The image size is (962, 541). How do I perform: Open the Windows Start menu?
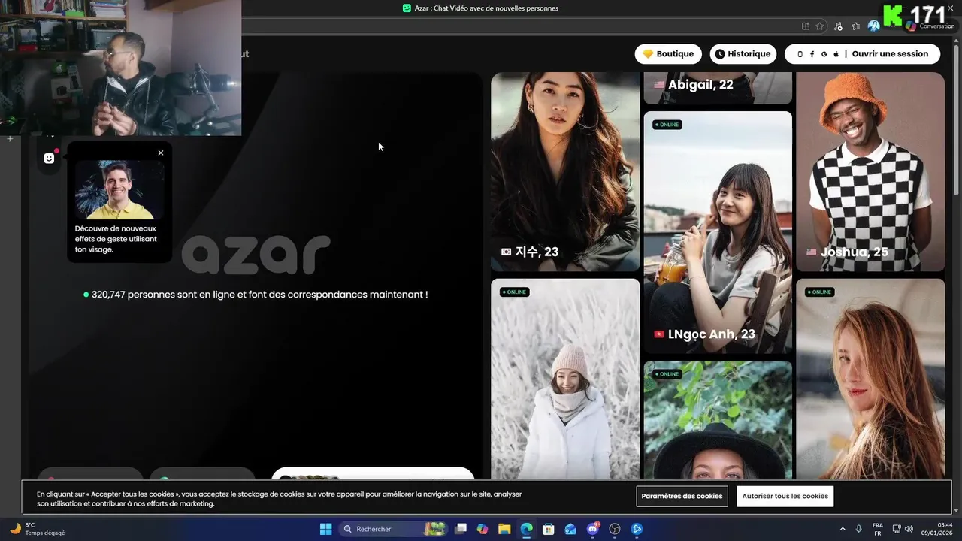pyautogui.click(x=326, y=529)
